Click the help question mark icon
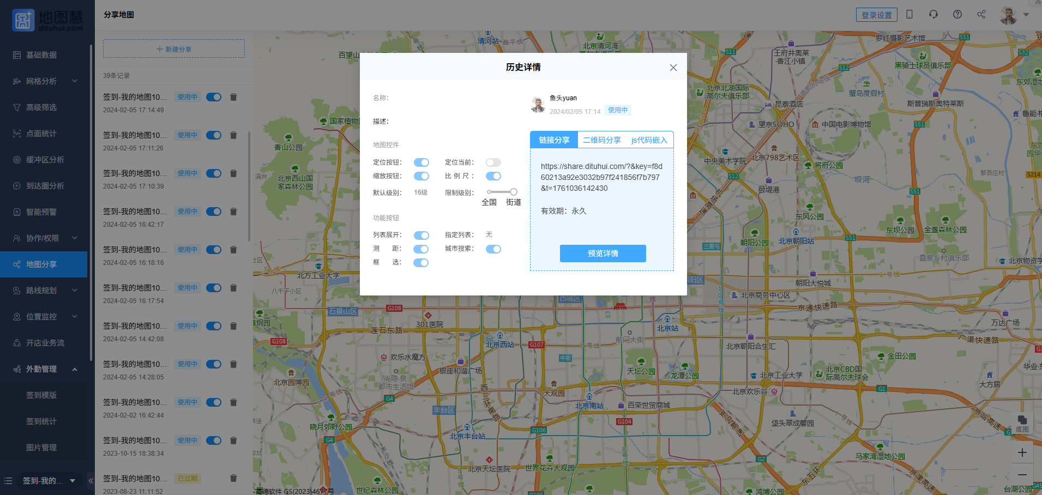 tap(957, 15)
